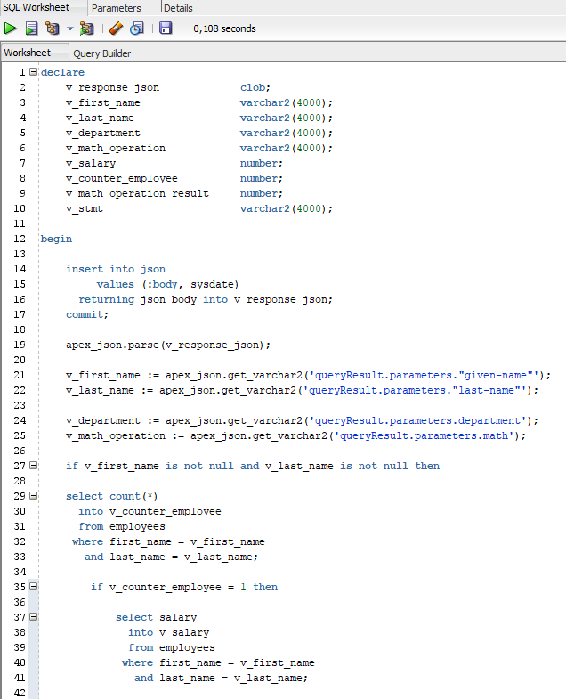
Task: Click line number 20 in the gutter
Action: click(x=20, y=361)
